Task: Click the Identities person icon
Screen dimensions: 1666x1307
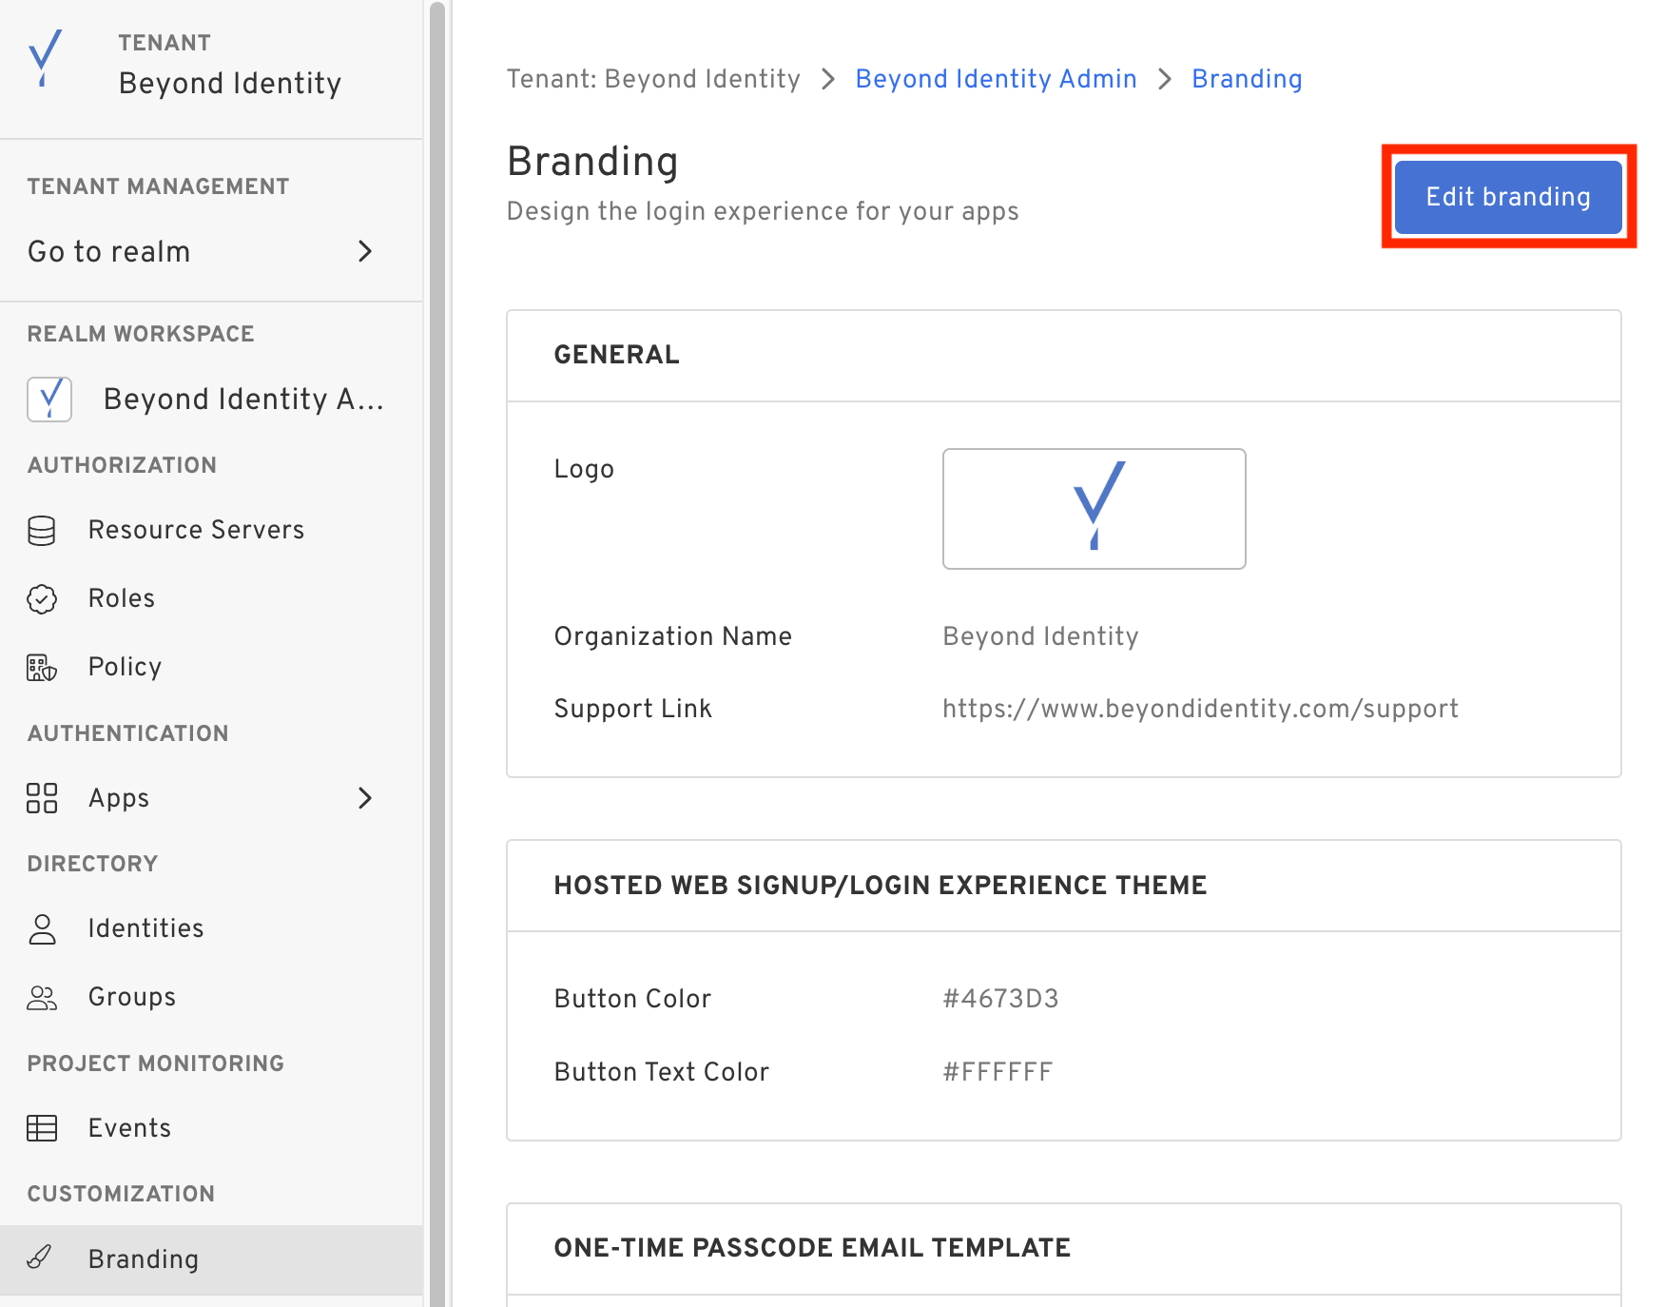Action: [x=42, y=928]
